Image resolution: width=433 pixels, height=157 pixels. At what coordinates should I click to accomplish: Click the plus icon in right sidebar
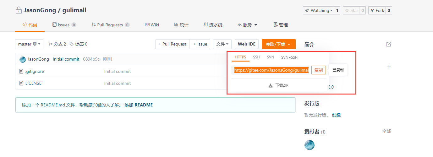click(389, 67)
